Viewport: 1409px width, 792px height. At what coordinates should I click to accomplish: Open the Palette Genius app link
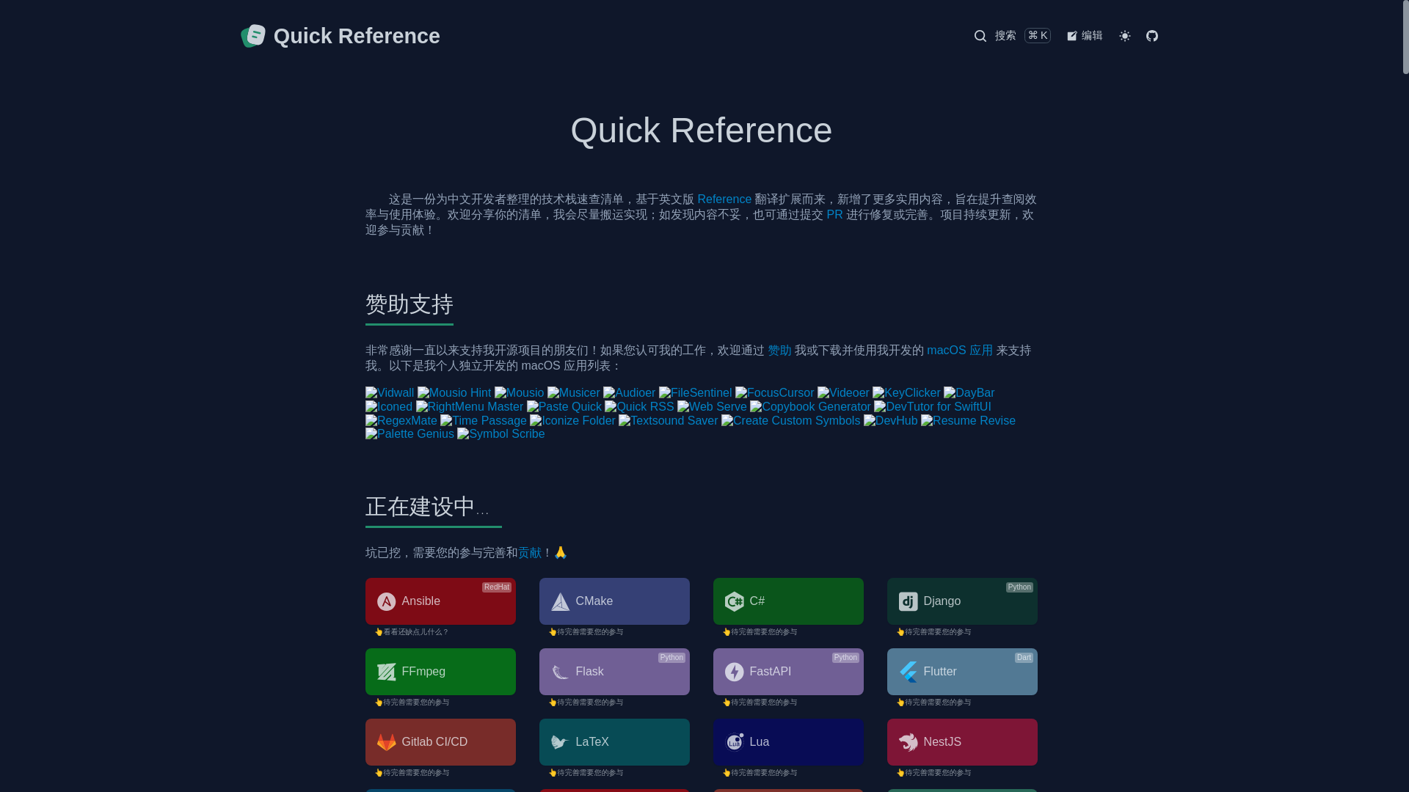pyautogui.click(x=409, y=434)
